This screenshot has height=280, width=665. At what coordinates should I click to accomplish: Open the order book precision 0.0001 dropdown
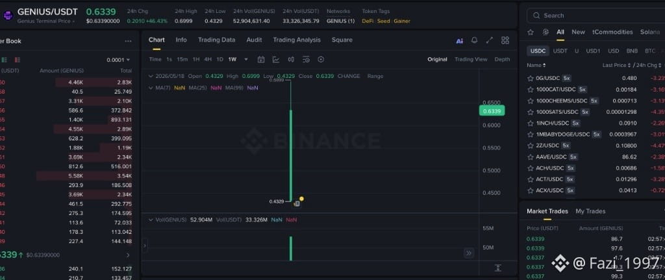click(118, 60)
